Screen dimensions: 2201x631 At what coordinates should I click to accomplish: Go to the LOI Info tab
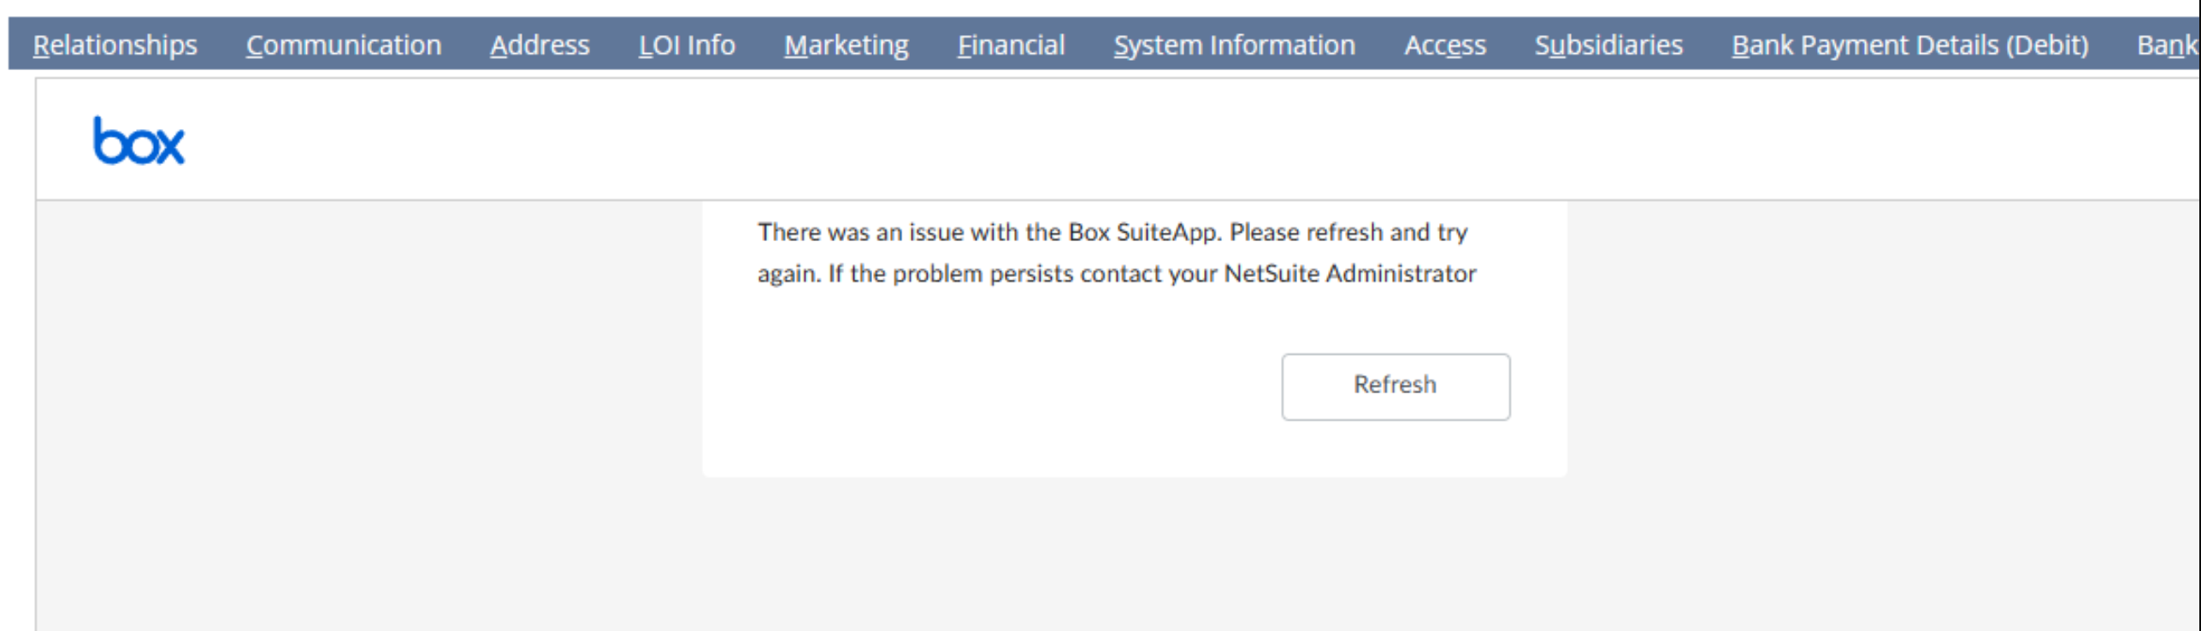(x=687, y=45)
